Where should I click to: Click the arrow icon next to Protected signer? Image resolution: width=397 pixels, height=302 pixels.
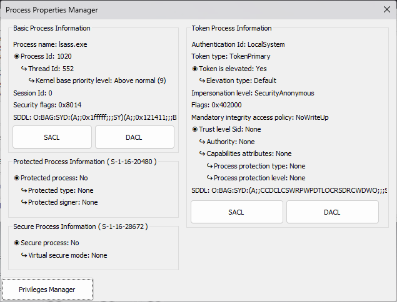(x=24, y=202)
